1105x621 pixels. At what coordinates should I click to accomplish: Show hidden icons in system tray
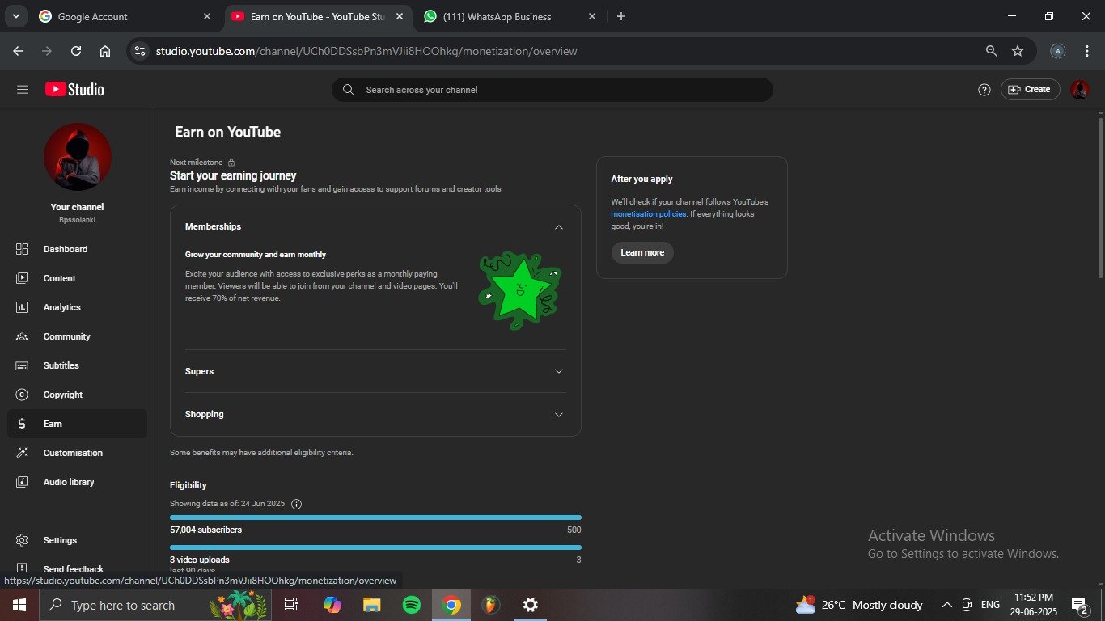[946, 605]
